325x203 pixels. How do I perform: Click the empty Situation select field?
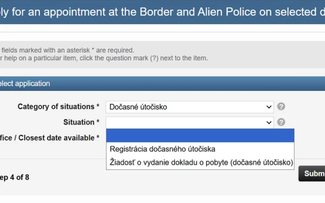[x=185, y=123]
